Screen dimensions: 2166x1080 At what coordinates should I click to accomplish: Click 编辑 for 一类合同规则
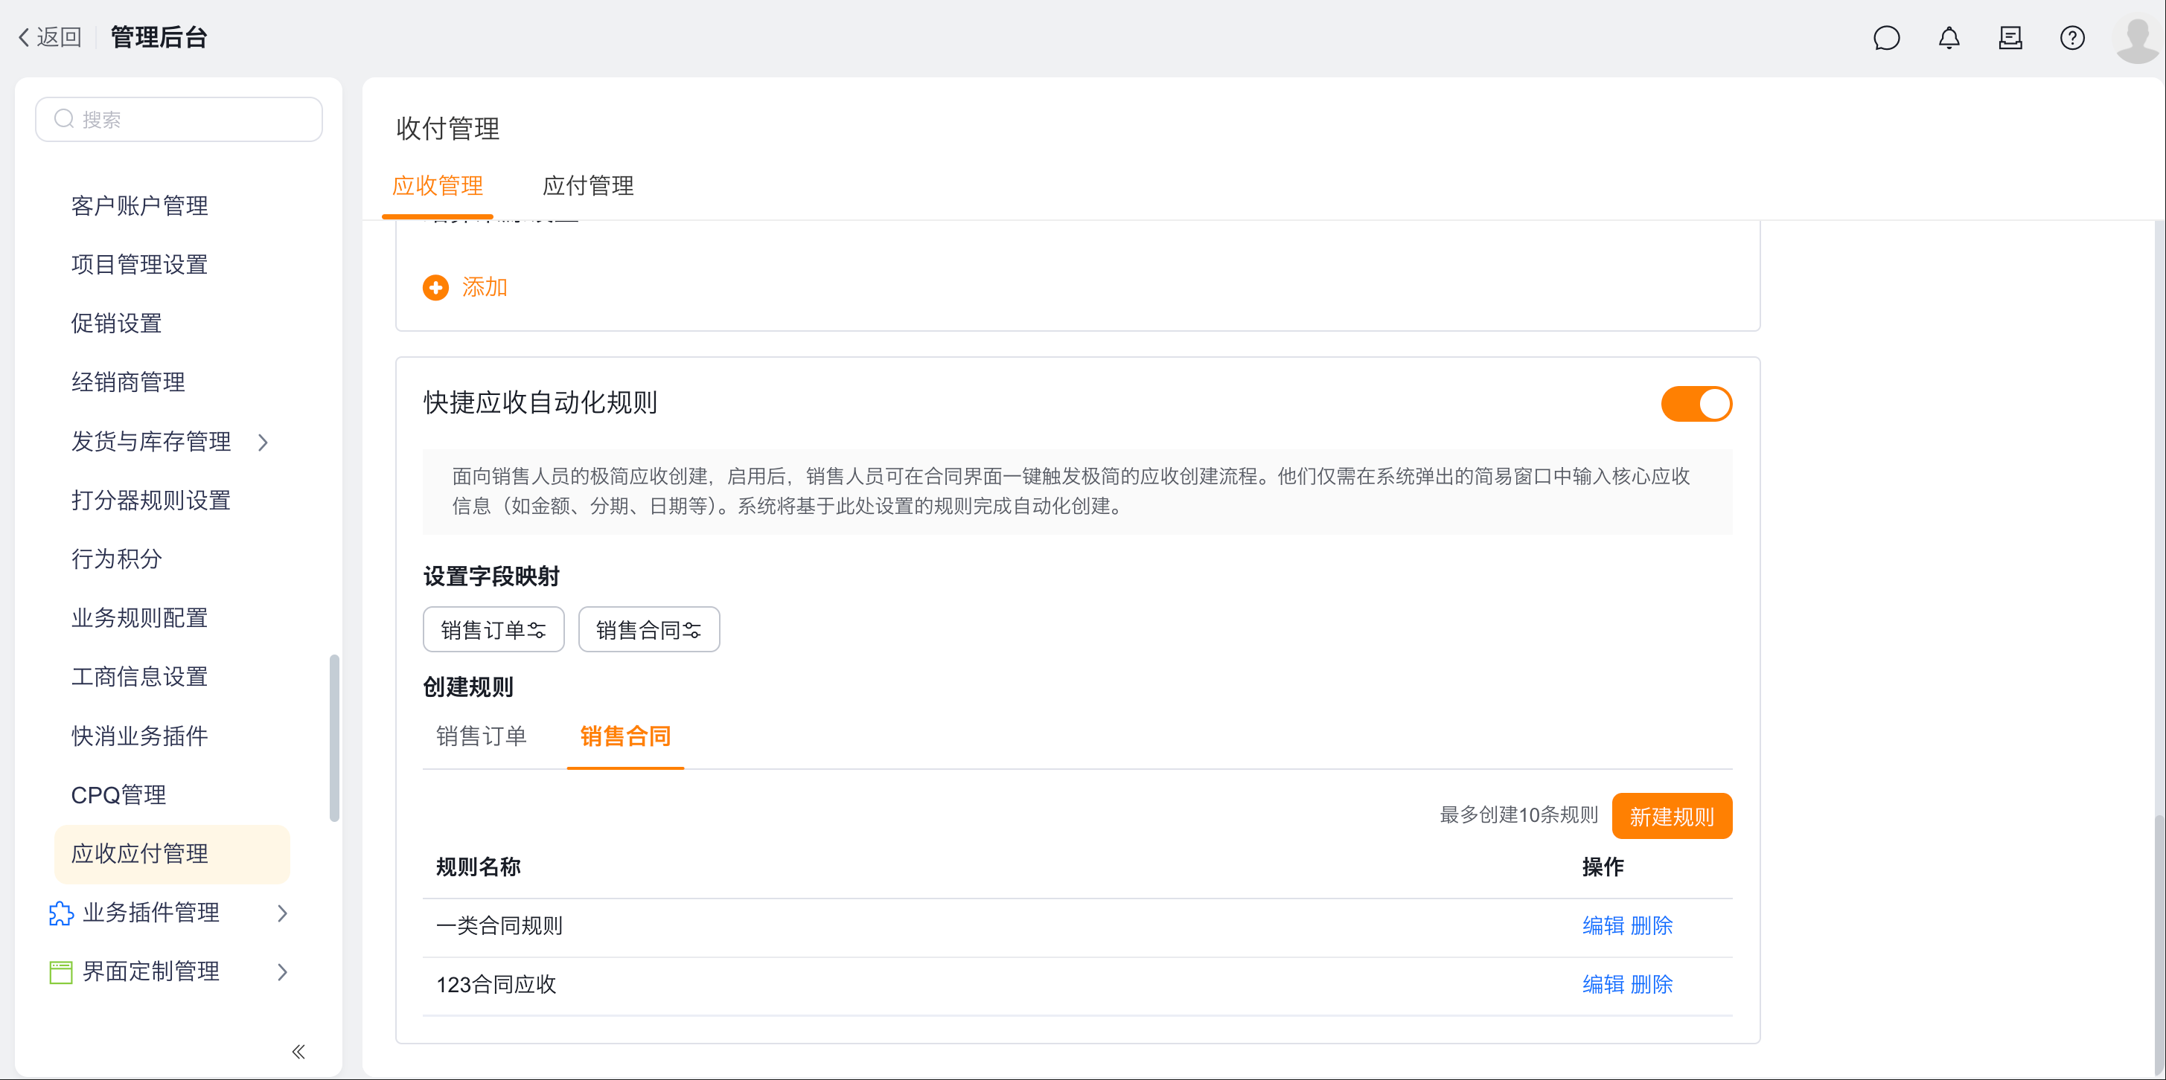1603,925
